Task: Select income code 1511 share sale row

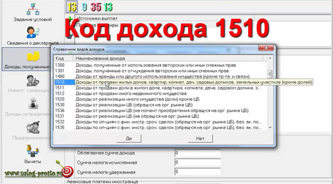Action: 161,88
